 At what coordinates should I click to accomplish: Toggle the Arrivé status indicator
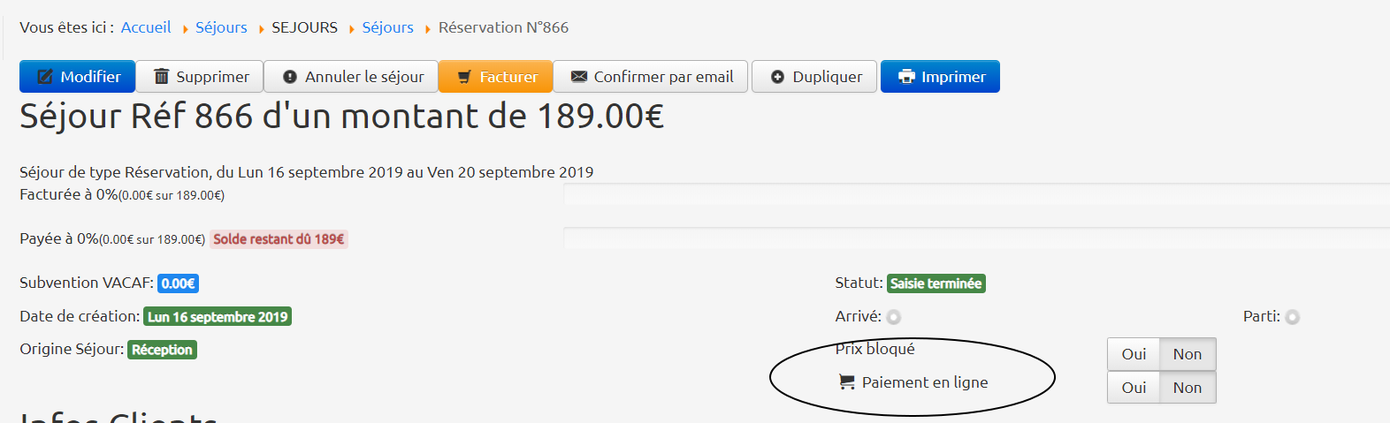click(x=894, y=317)
